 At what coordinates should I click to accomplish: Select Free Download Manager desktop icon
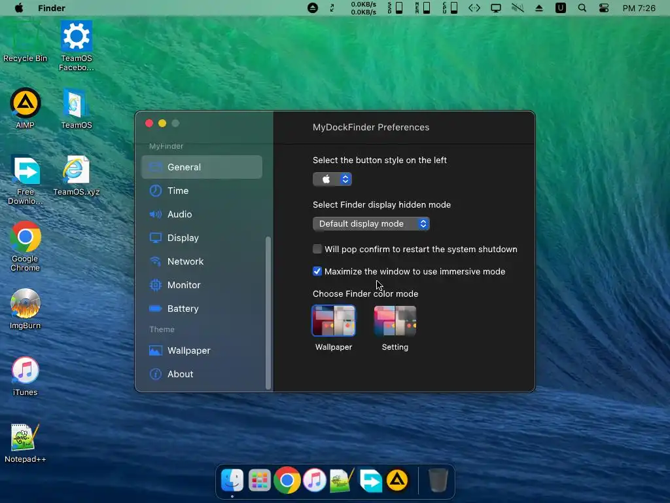(x=26, y=179)
